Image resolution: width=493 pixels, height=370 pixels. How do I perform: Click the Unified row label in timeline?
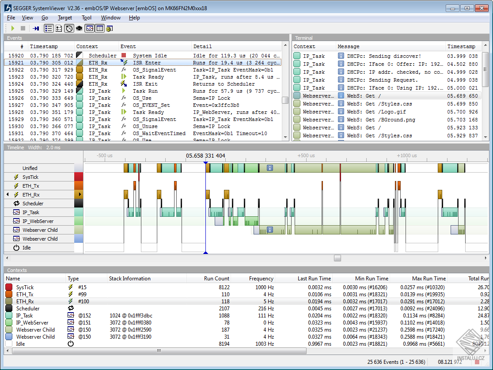pos(30,168)
